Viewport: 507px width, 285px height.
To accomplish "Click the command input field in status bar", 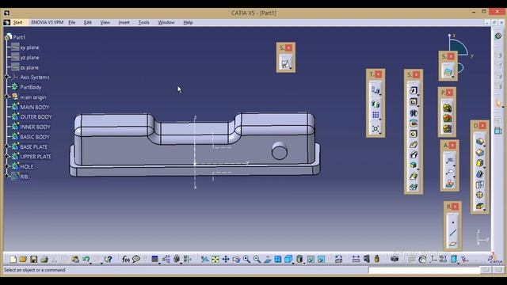I will point(425,270).
